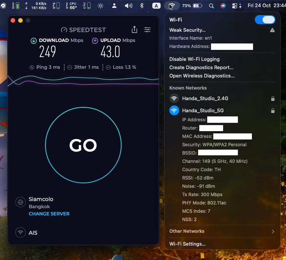The width and height of the screenshot is (286, 260).
Task: Click Weak Security warning triangle icon
Action: click(272, 30)
